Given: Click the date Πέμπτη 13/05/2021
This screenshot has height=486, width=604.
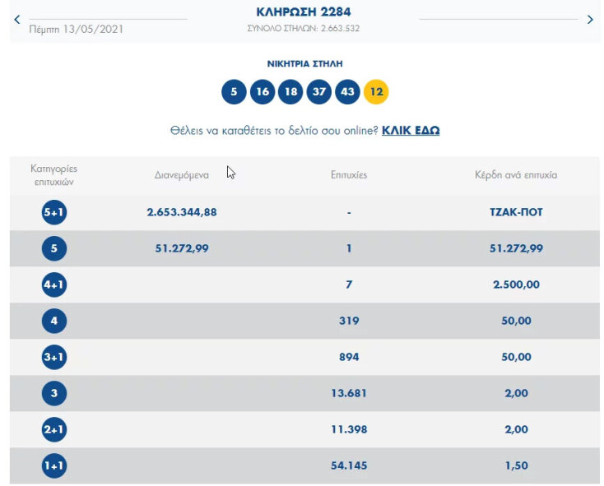Looking at the screenshot, I should pos(77,29).
